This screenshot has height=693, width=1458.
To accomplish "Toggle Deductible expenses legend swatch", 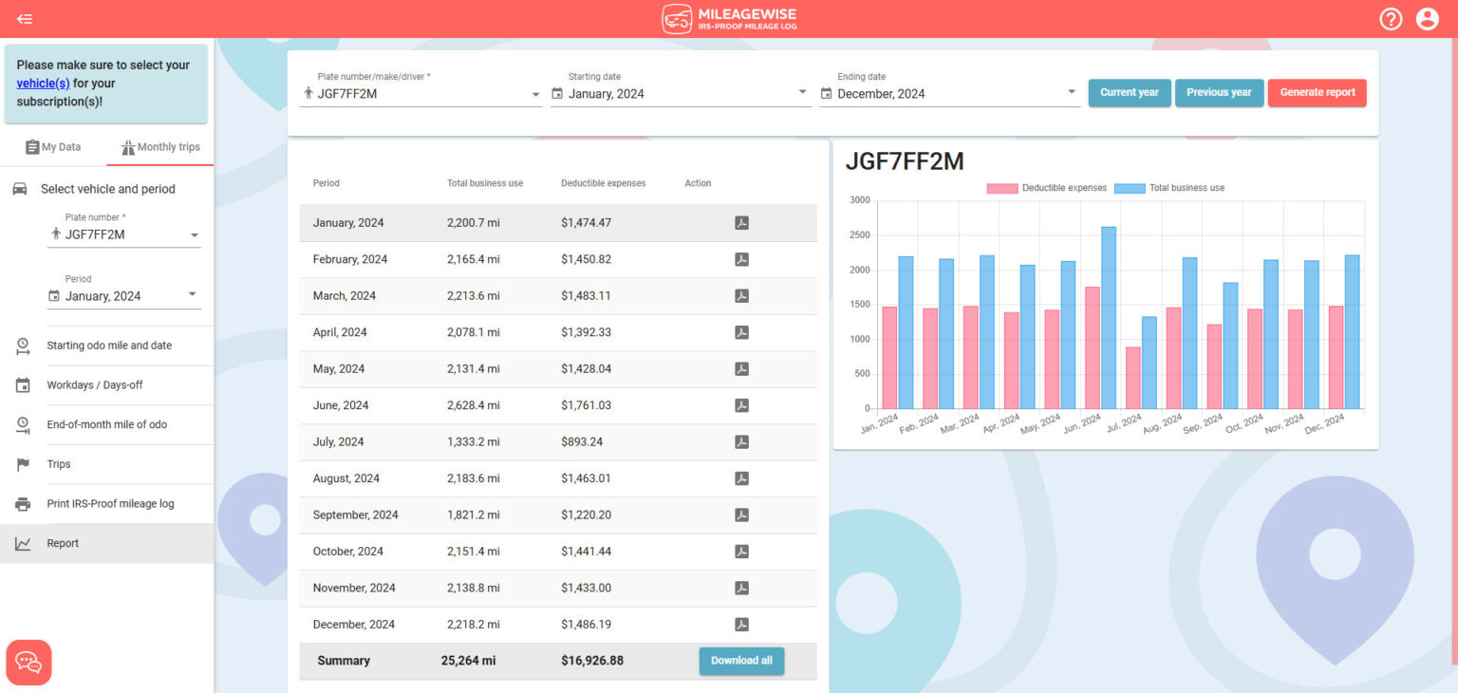I will [x=1001, y=188].
